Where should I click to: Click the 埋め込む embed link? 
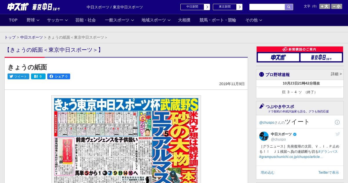coord(267,173)
